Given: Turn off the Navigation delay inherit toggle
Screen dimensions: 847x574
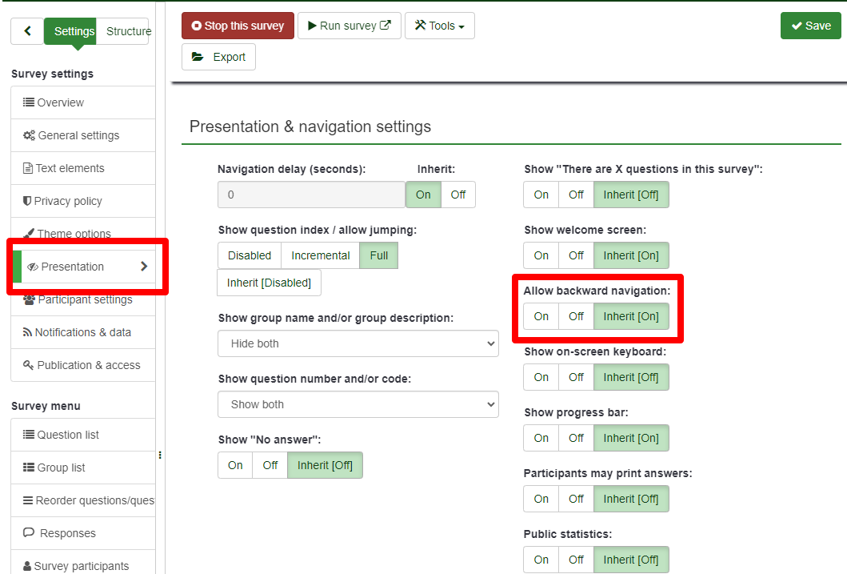Looking at the screenshot, I should pyautogui.click(x=457, y=195).
